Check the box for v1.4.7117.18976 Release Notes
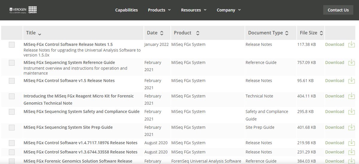This screenshot has width=359, height=164. coord(12,143)
